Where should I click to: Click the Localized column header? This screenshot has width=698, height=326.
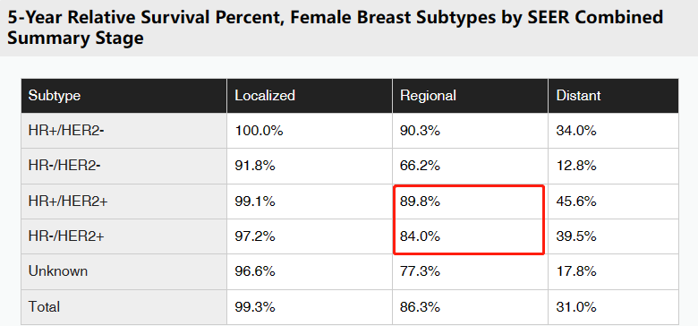[x=310, y=96]
